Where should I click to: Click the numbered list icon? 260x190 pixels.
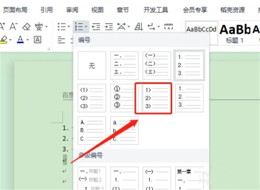(79, 26)
